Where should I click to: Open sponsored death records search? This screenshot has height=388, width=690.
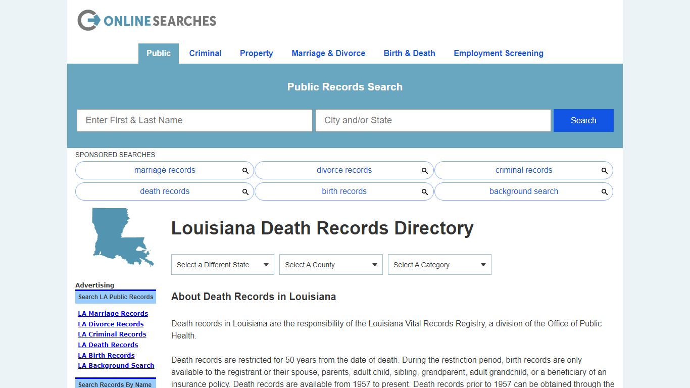[165, 191]
